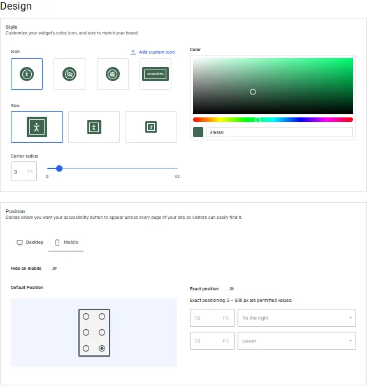367x386 pixels.
Task: Choose the crossed-out eye icon option
Action: 69,74
